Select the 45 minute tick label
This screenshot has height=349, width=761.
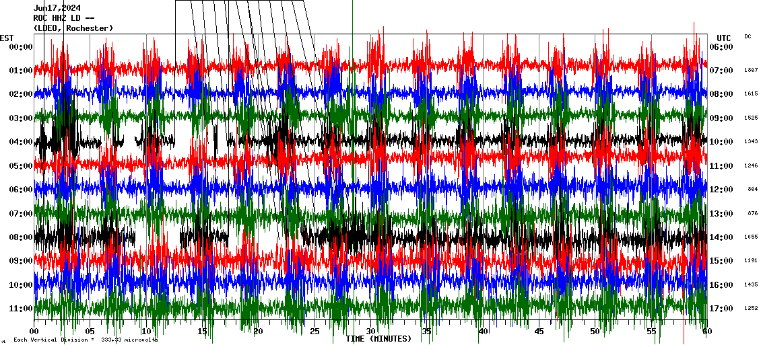(539, 332)
